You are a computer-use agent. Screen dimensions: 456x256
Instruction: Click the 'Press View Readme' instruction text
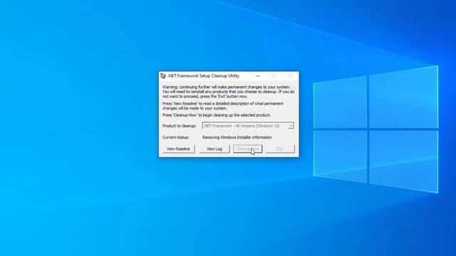point(223,106)
